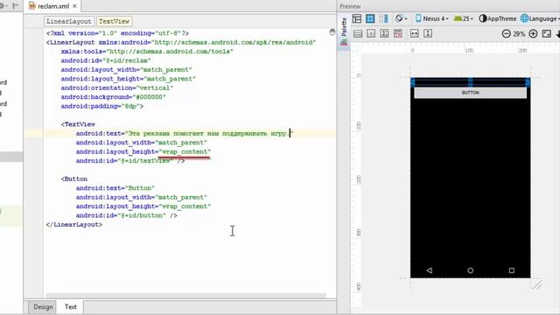Viewport: 560px width, 315px height.
Task: Click the horizontal scrollbar under the code
Action: click(x=185, y=296)
